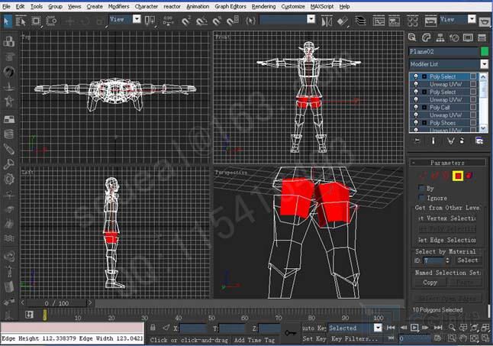Image resolution: width=493 pixels, height=346 pixels.
Task: Open the Material Editor icon
Action: pyautogui.click(x=412, y=21)
